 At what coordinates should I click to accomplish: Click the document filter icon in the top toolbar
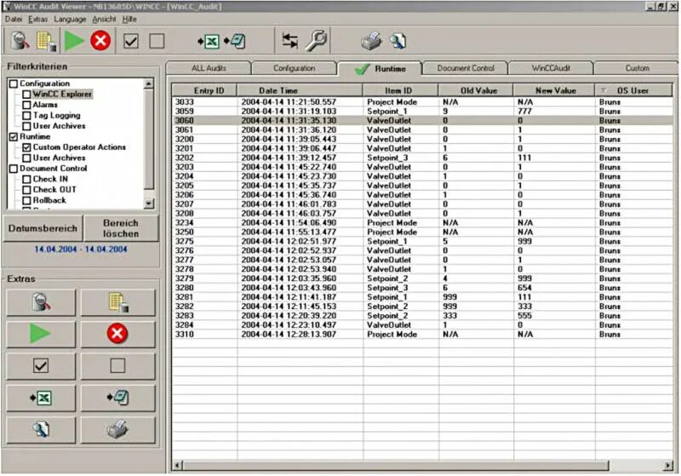[46, 41]
